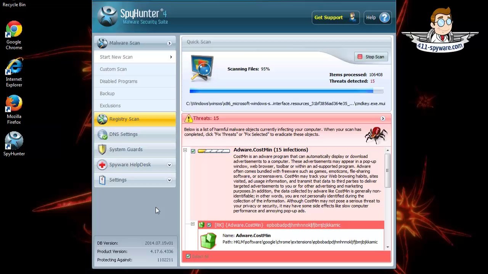Click the large green cubes registry icon
The height and width of the screenshot is (274, 488).
[x=208, y=241]
